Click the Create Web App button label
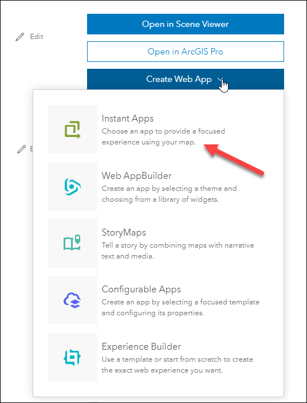Image resolution: width=307 pixels, height=403 pixels. tap(179, 79)
